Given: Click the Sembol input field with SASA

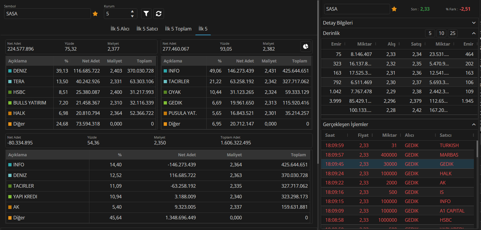Looking at the screenshot, I should (x=47, y=14).
